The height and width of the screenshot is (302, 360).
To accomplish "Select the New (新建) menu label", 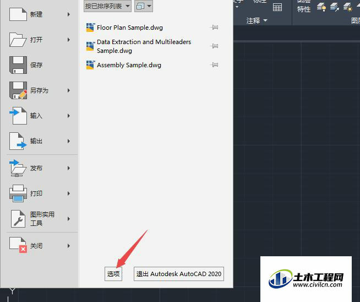I will (36, 14).
